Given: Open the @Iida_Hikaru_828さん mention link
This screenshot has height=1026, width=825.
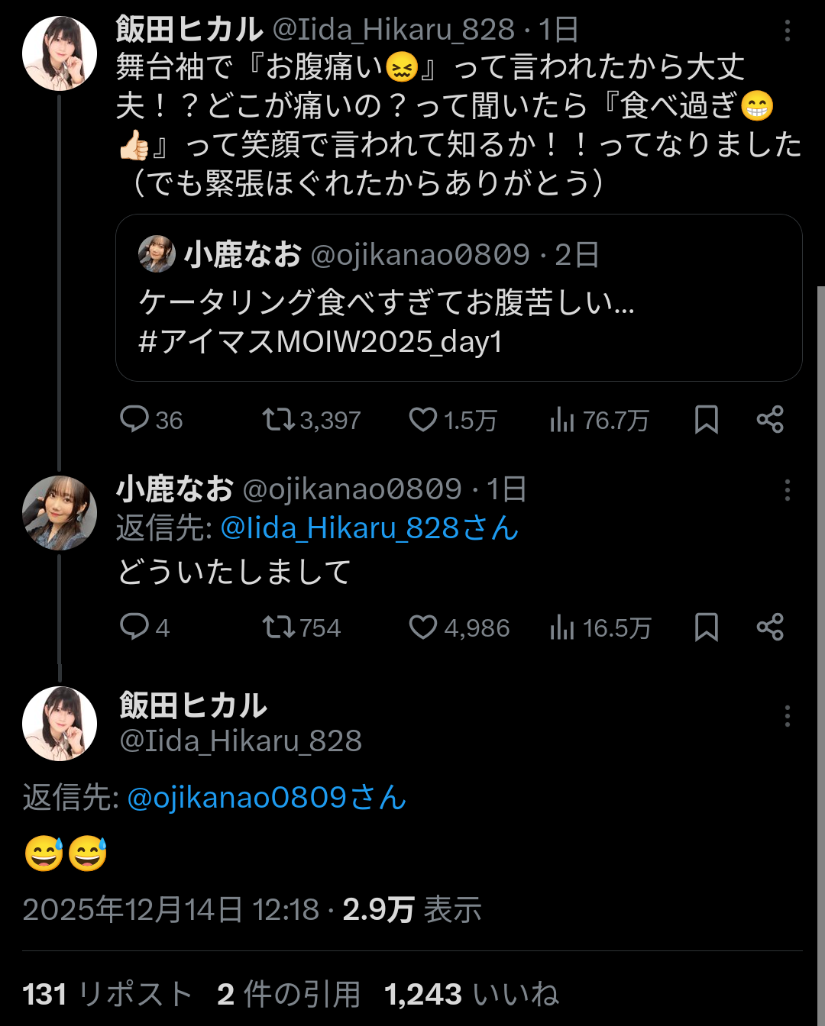Looking at the screenshot, I should pyautogui.click(x=369, y=528).
